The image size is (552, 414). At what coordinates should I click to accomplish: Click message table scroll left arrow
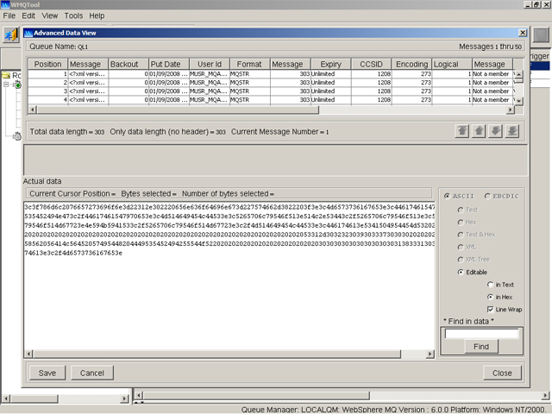(33, 110)
